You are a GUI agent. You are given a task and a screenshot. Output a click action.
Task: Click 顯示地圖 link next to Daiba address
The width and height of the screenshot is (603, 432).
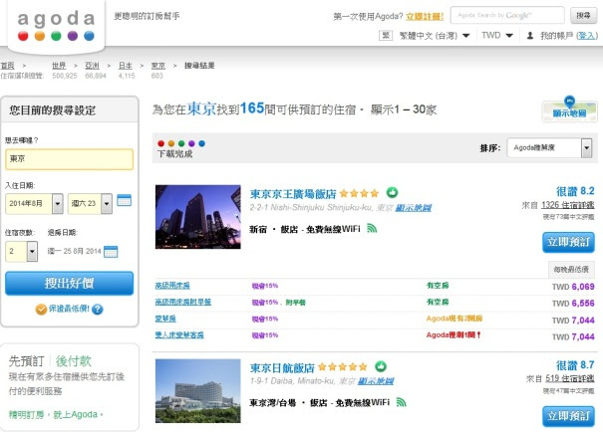pyautogui.click(x=376, y=381)
